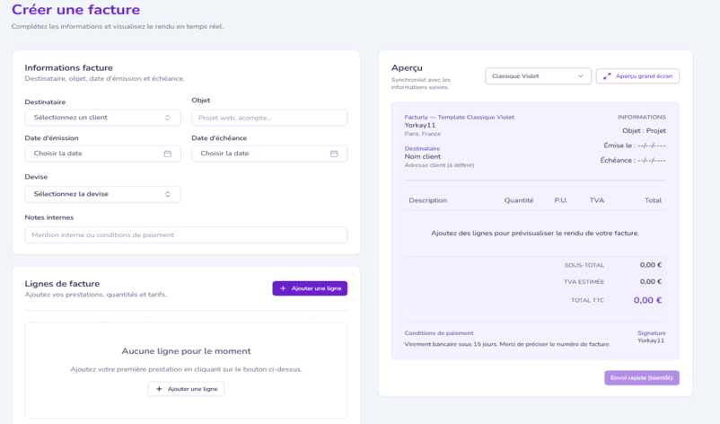Image resolution: width=720 pixels, height=424 pixels.
Task: Open the Sélectionnez un client dropdown
Action: point(102,118)
